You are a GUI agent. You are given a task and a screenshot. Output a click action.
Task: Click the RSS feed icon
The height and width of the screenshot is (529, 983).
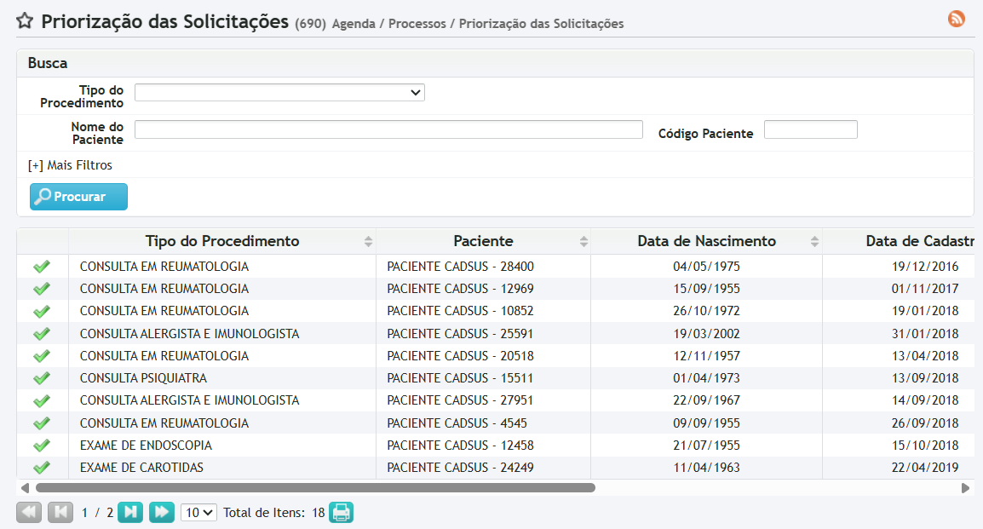click(957, 19)
